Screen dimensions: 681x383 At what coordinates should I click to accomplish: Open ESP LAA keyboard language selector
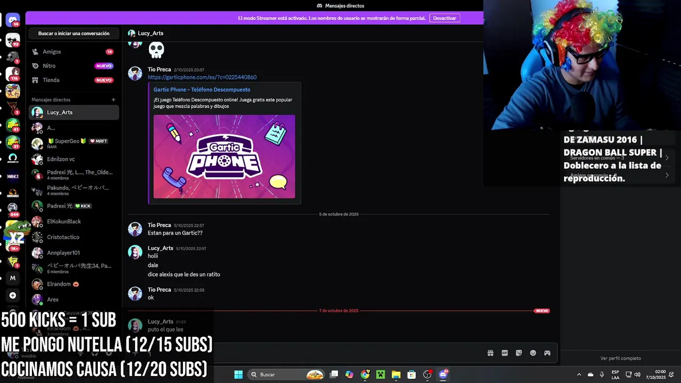click(615, 374)
